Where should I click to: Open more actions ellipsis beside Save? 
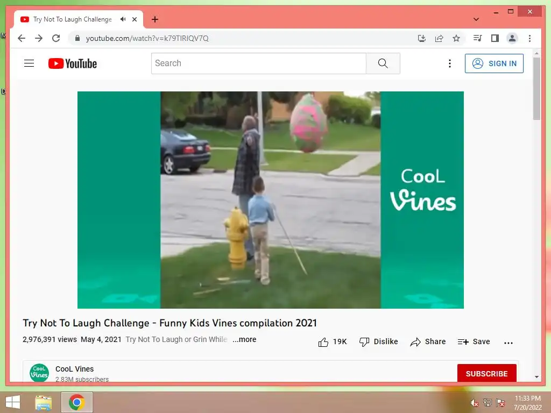pos(508,343)
